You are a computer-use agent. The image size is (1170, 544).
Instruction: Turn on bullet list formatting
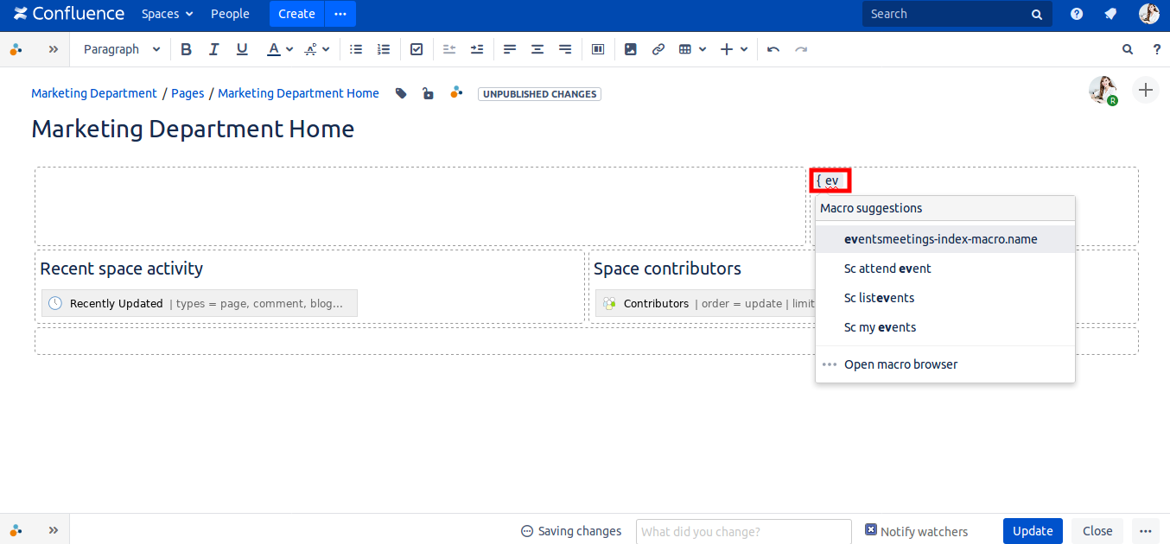[x=355, y=49]
